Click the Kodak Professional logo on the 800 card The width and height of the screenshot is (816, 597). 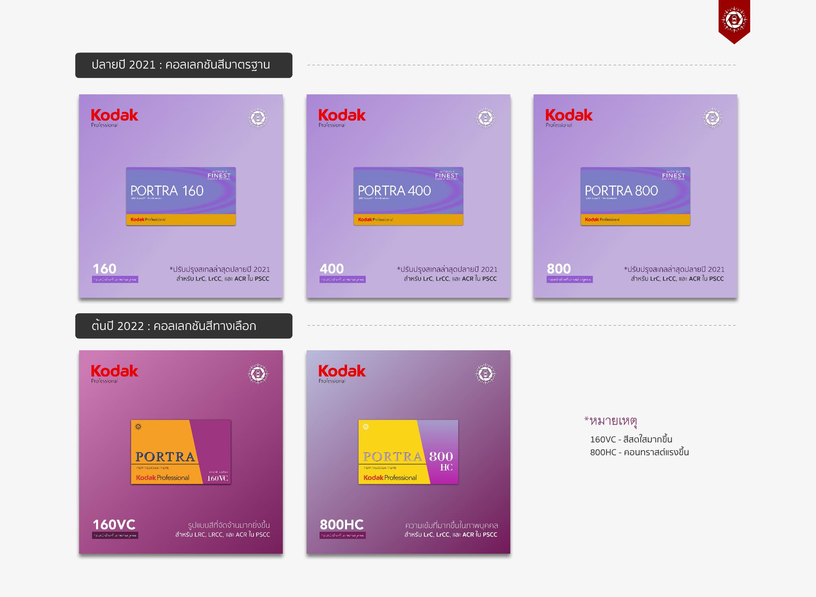(x=569, y=118)
